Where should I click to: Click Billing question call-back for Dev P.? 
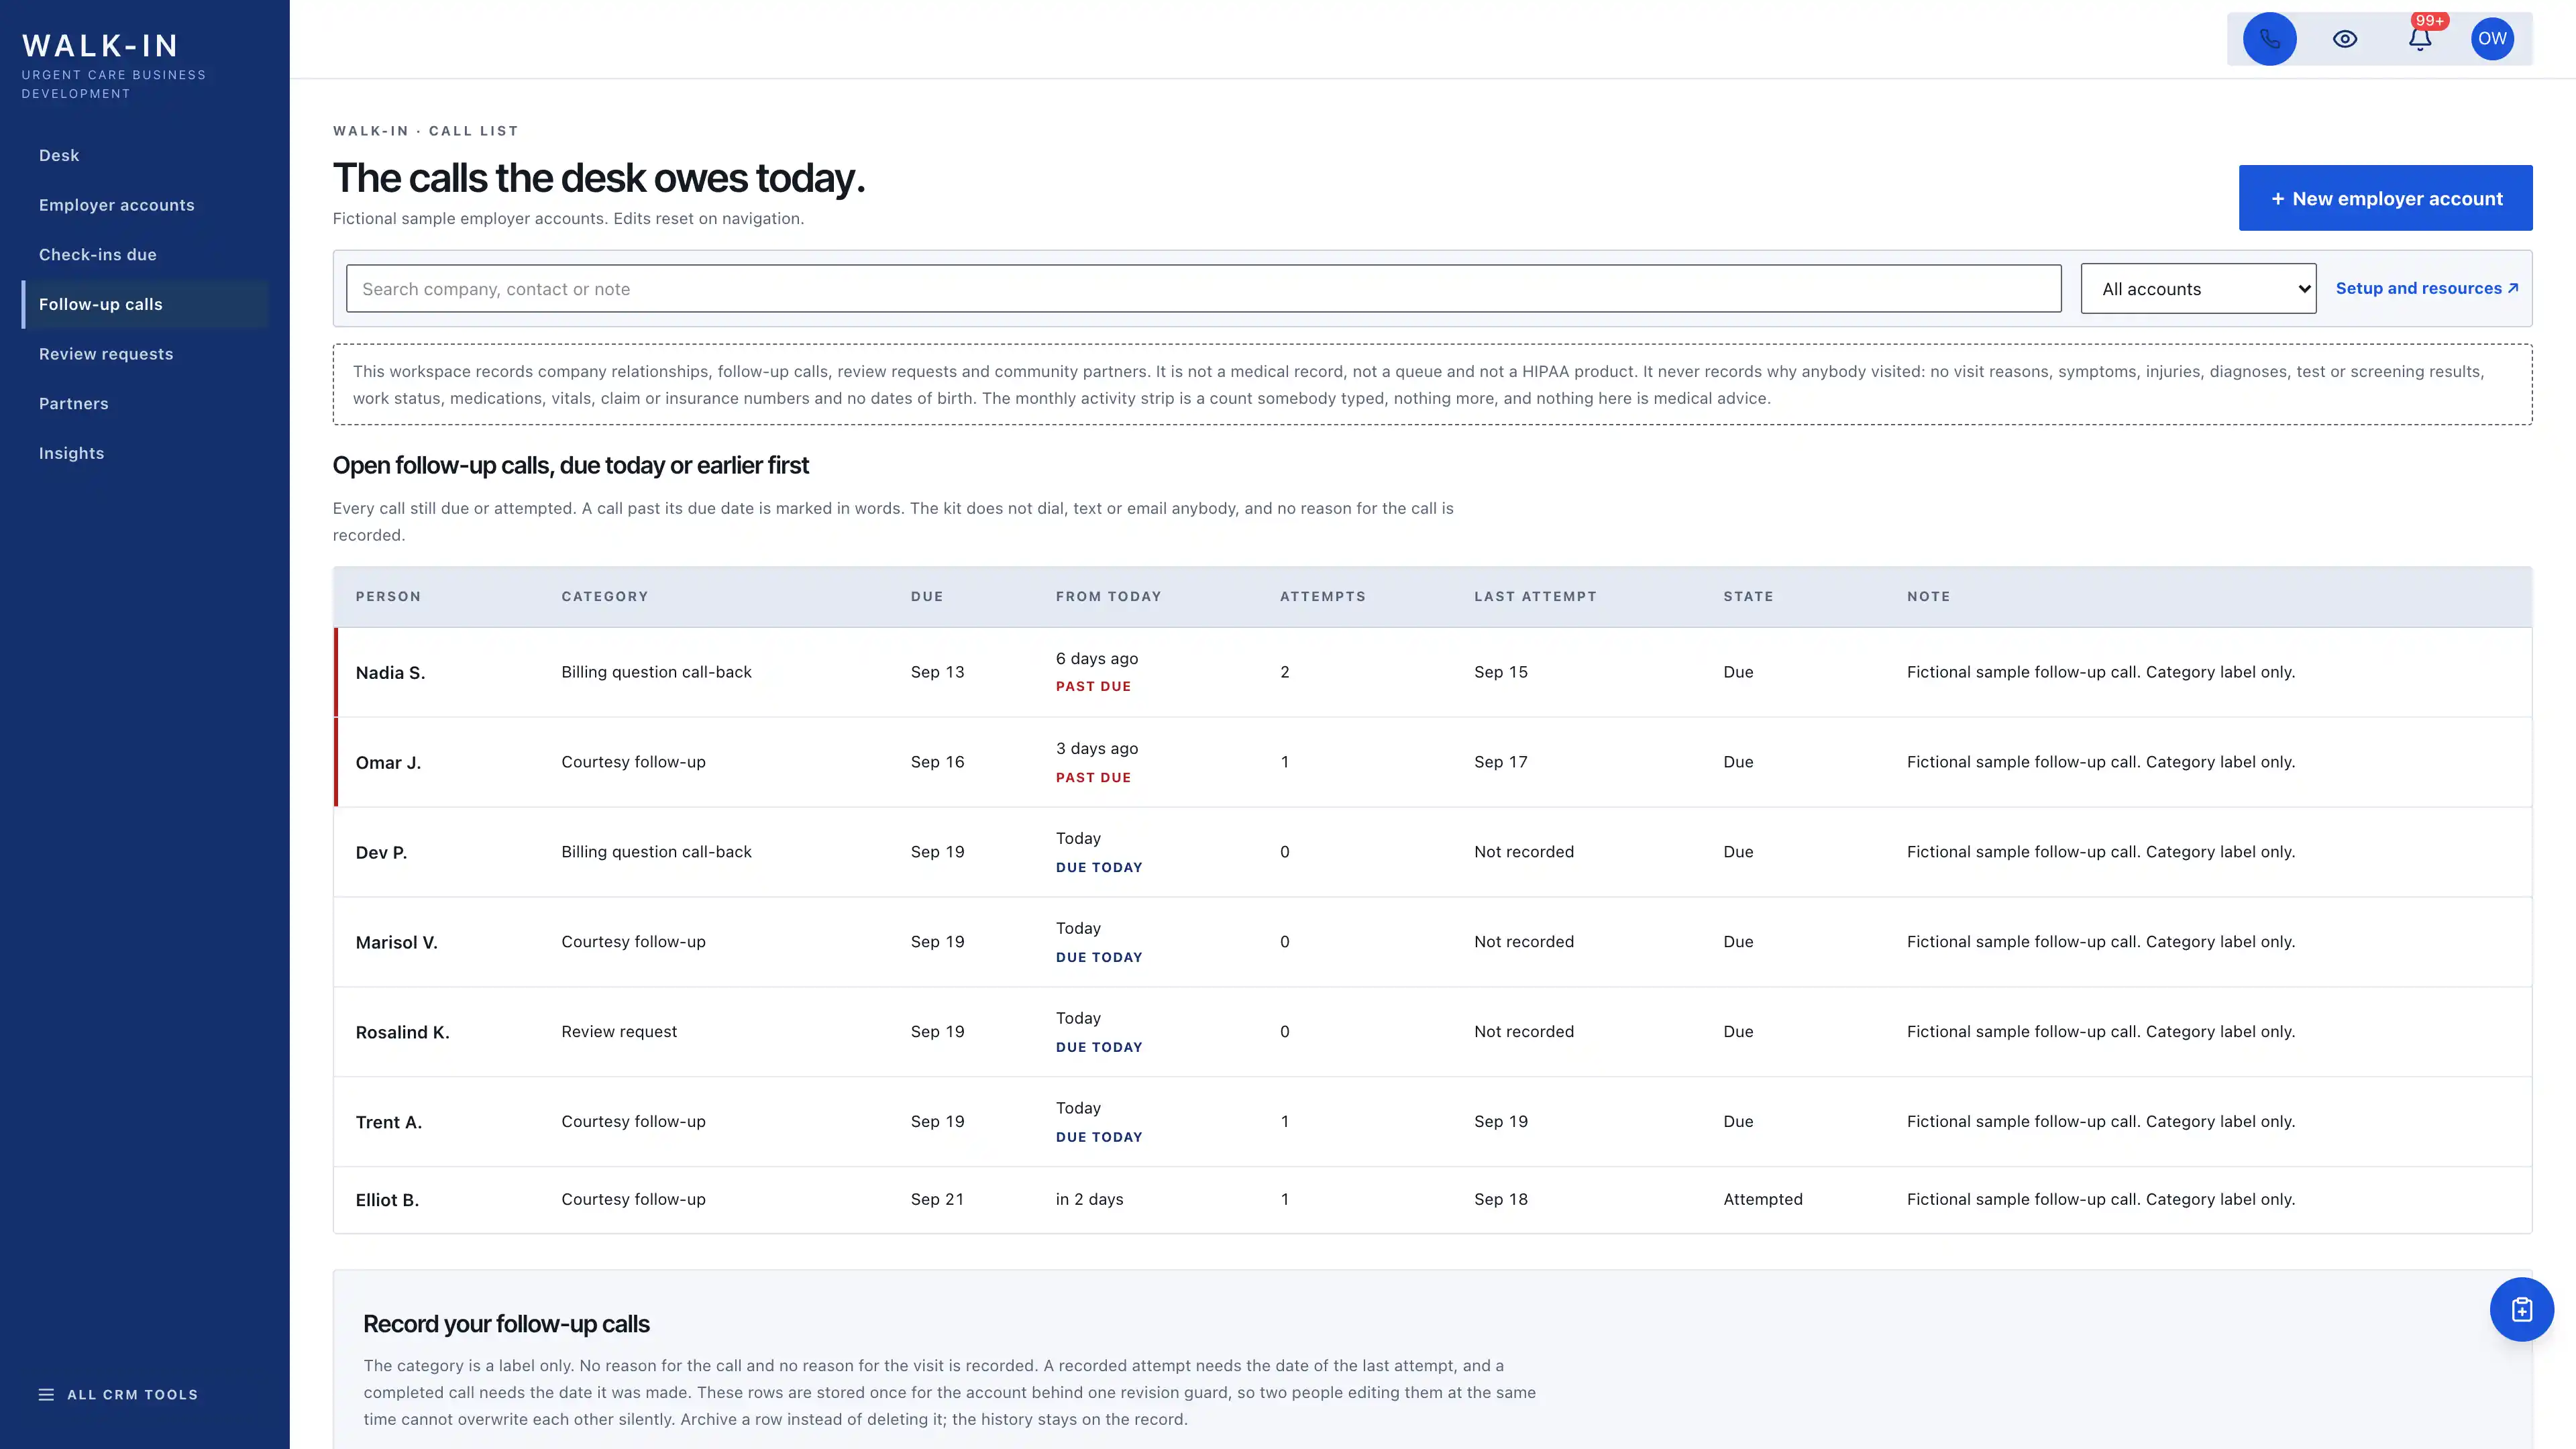click(656, 852)
